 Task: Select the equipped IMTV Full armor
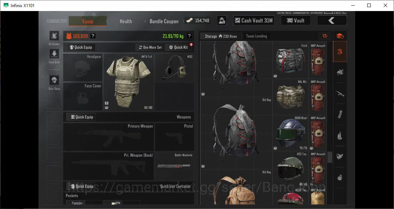click(x=128, y=82)
